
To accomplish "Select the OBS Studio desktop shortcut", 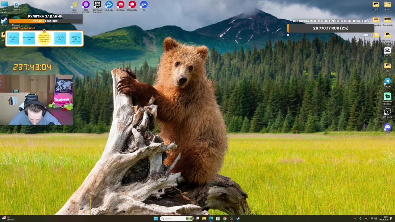I will pyautogui.click(x=388, y=113).
